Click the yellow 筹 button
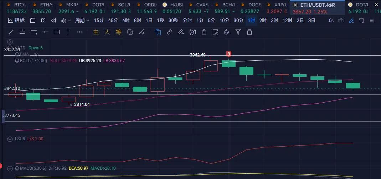Image resolution: width=381 pixels, height=179 pixels. 119,32
